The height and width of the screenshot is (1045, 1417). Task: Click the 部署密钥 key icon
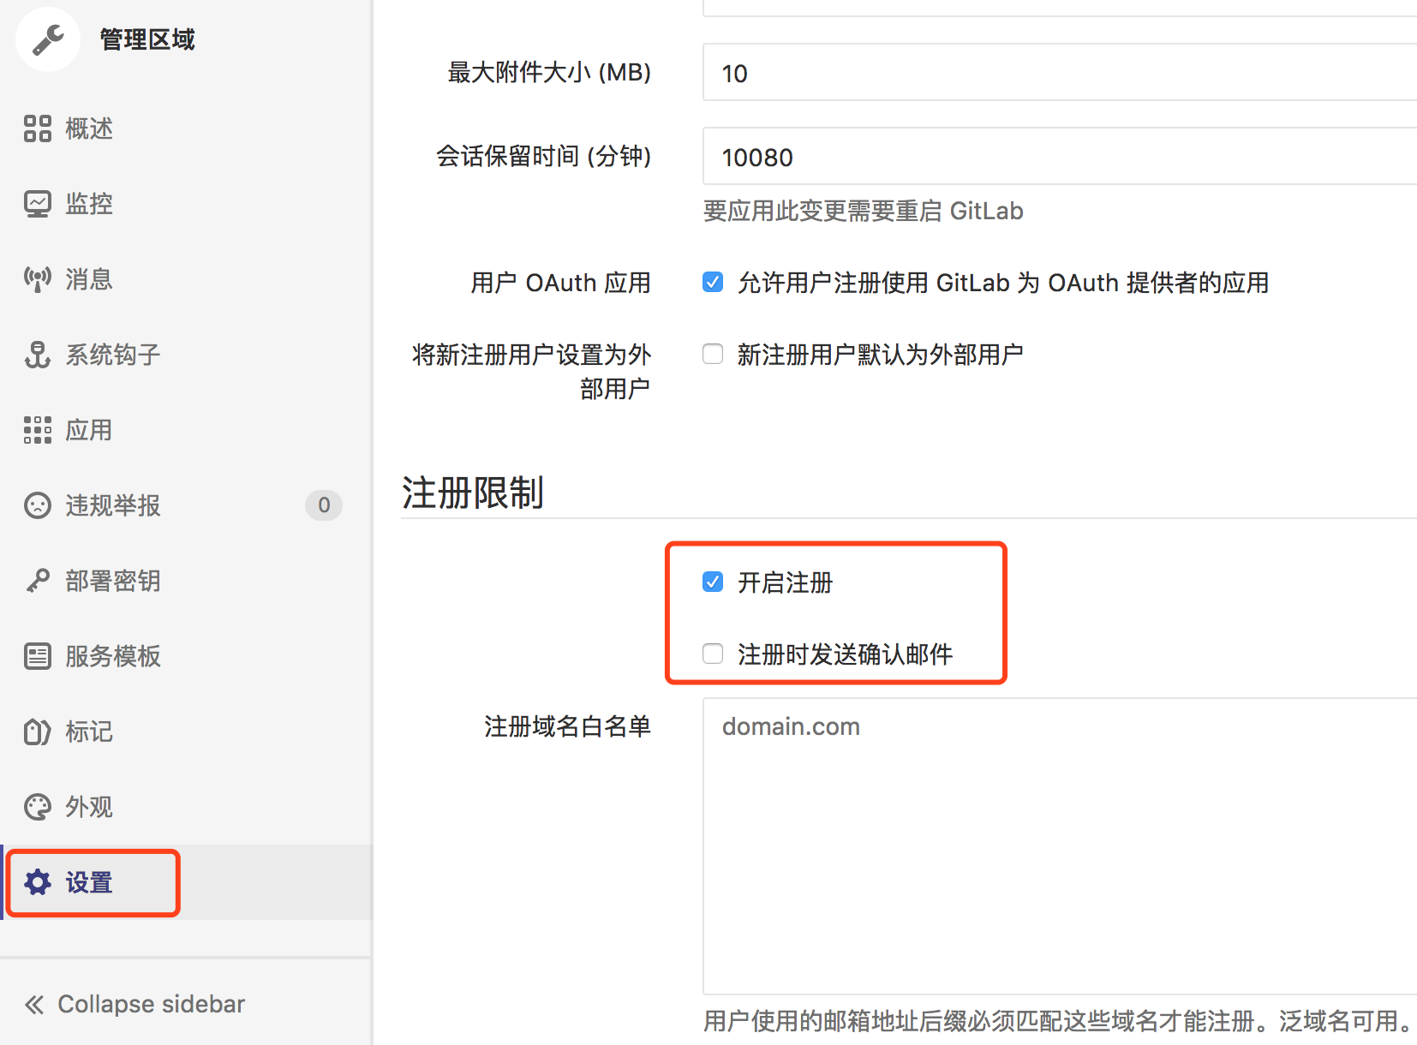(38, 581)
